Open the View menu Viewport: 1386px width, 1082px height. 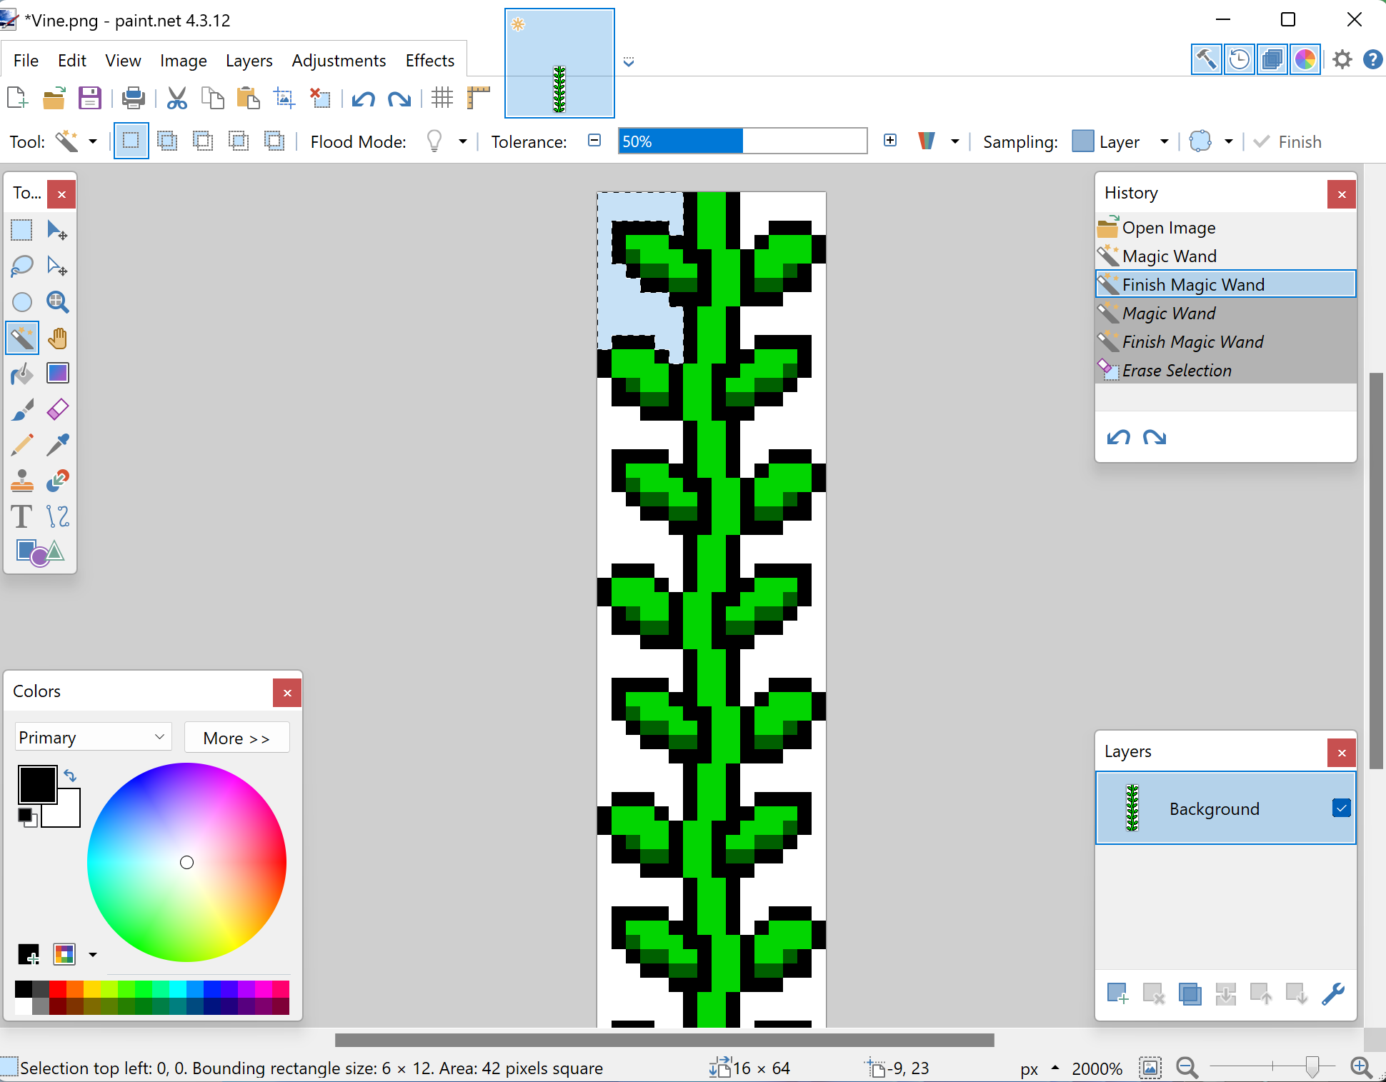123,61
